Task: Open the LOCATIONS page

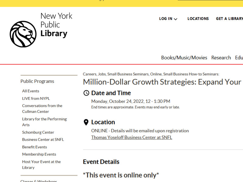Action: [198, 19]
